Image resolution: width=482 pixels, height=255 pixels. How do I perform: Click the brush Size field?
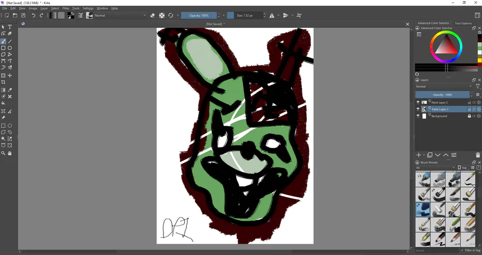(245, 16)
